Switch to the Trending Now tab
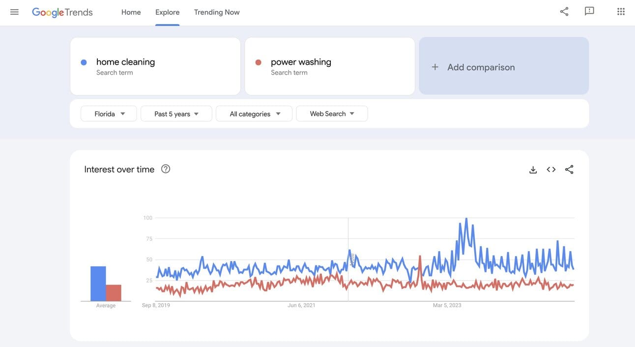The image size is (635, 347). (217, 12)
